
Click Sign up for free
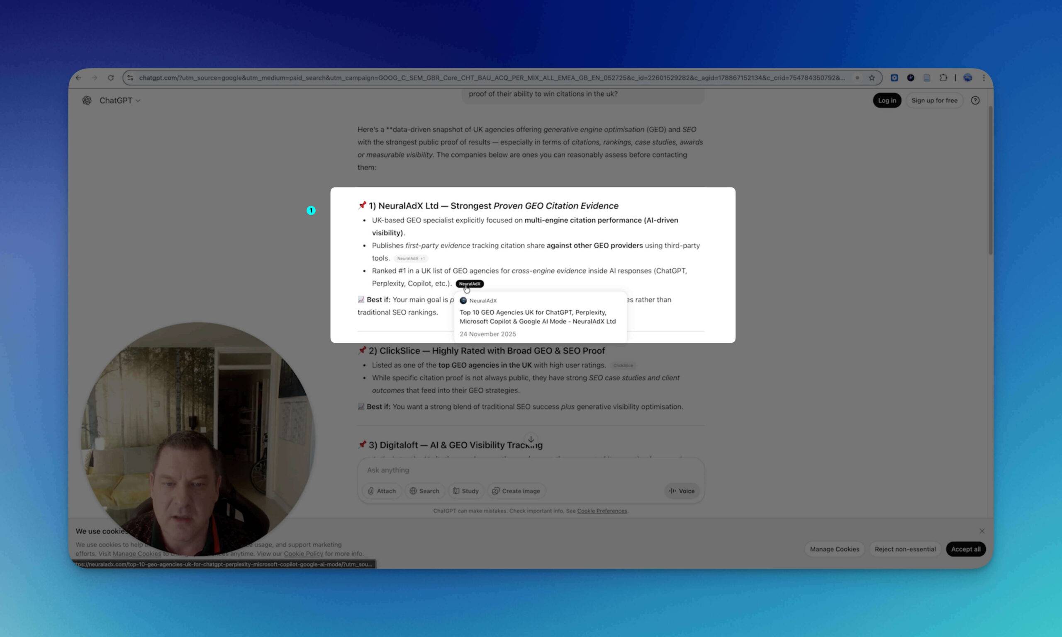934,100
